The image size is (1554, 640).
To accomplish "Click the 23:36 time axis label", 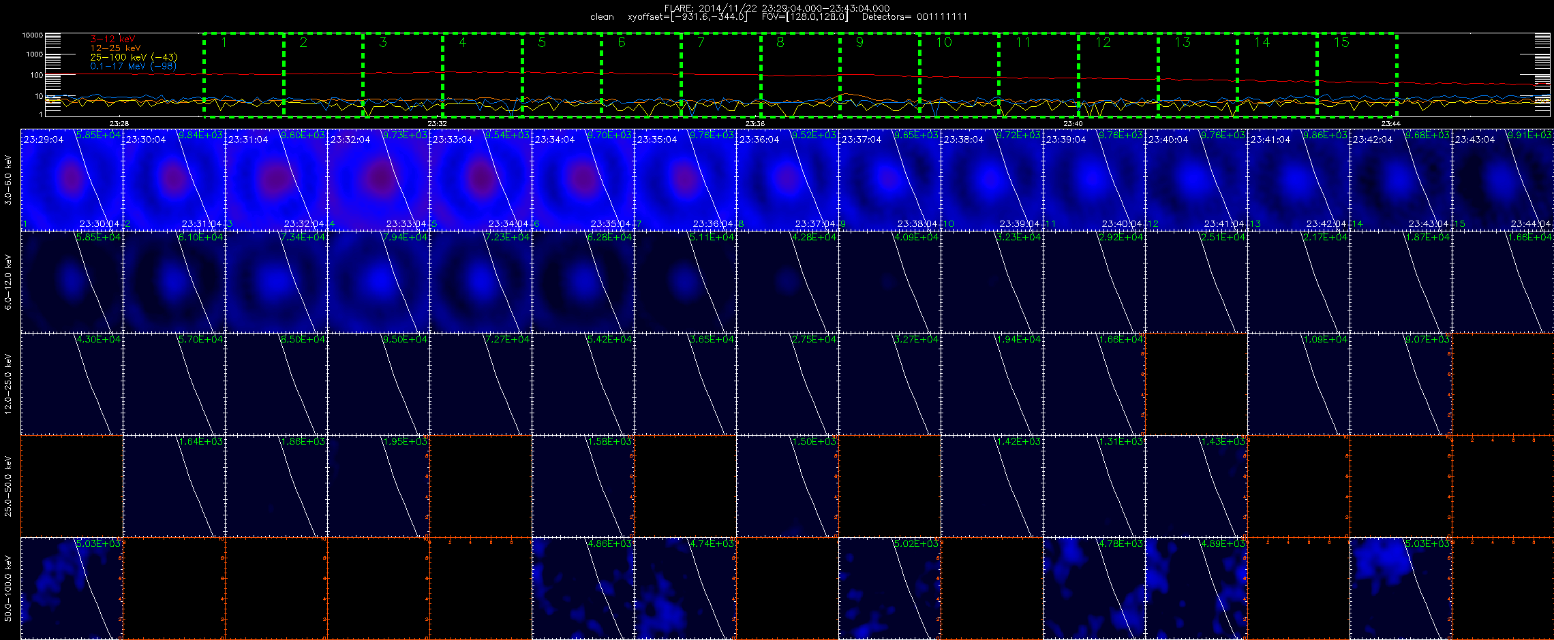I will point(755,124).
